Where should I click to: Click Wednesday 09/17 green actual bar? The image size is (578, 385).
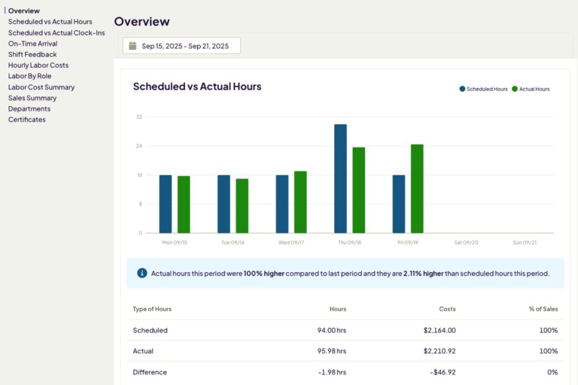click(x=300, y=202)
